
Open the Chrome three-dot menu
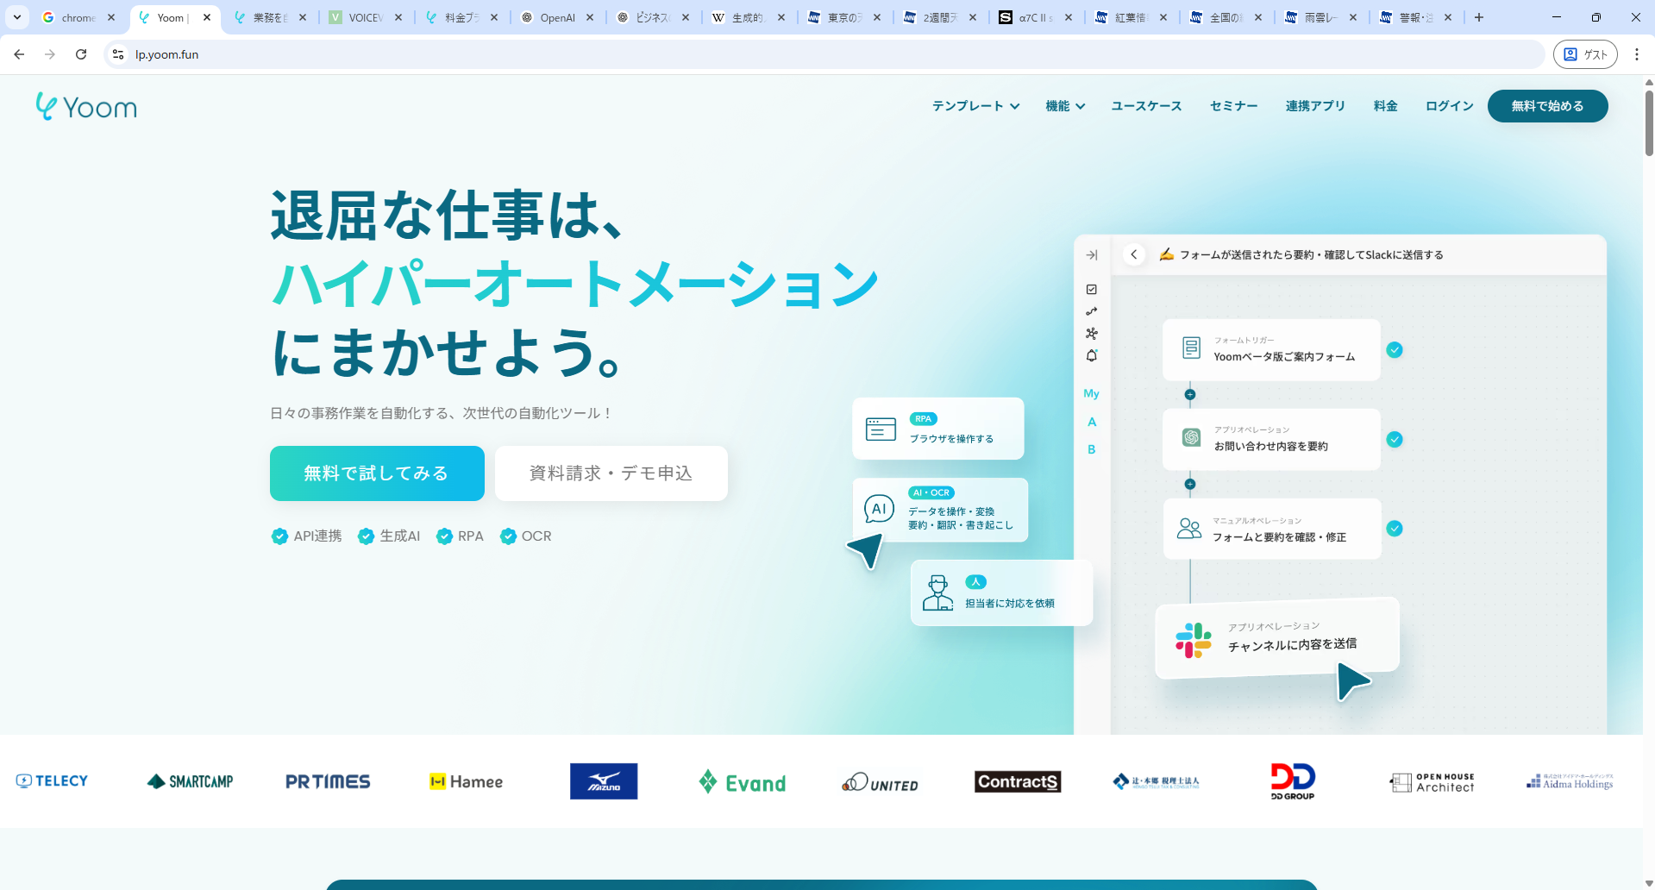[1636, 54]
